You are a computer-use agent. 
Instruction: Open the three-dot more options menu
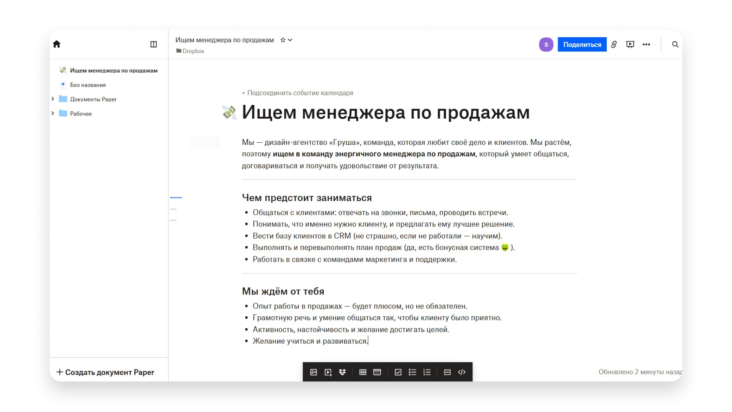646,45
